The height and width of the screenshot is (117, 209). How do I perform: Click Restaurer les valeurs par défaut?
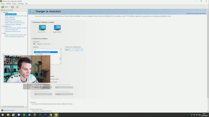click(196, 13)
